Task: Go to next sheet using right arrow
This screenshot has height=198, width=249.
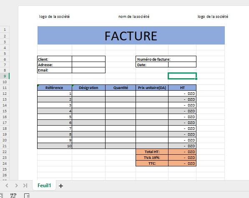Action: pyautogui.click(x=16, y=186)
